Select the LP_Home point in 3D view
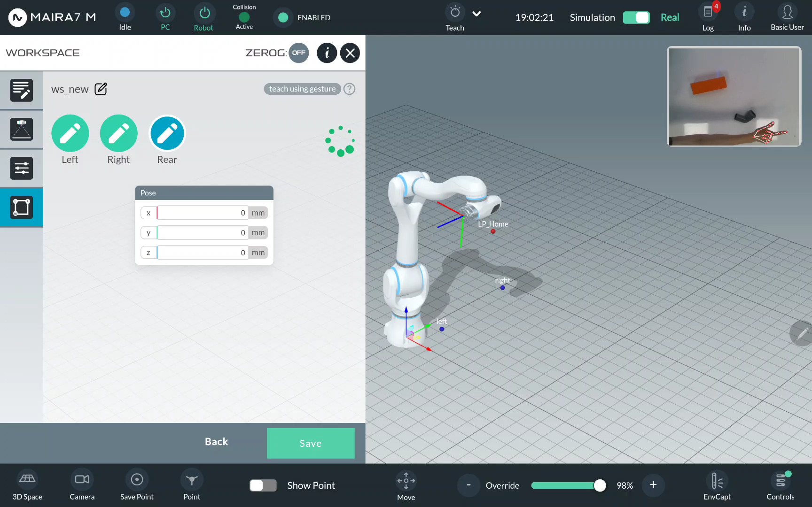 point(493,231)
